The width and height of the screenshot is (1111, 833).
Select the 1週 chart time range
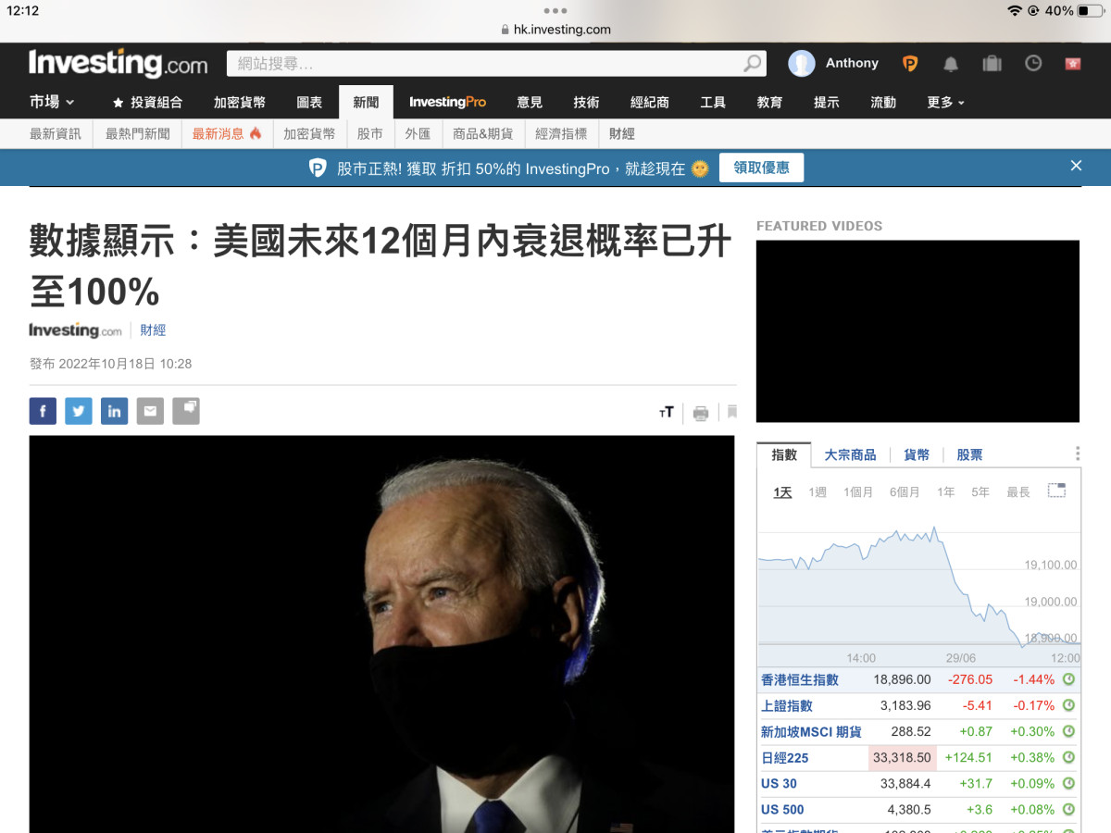818,492
